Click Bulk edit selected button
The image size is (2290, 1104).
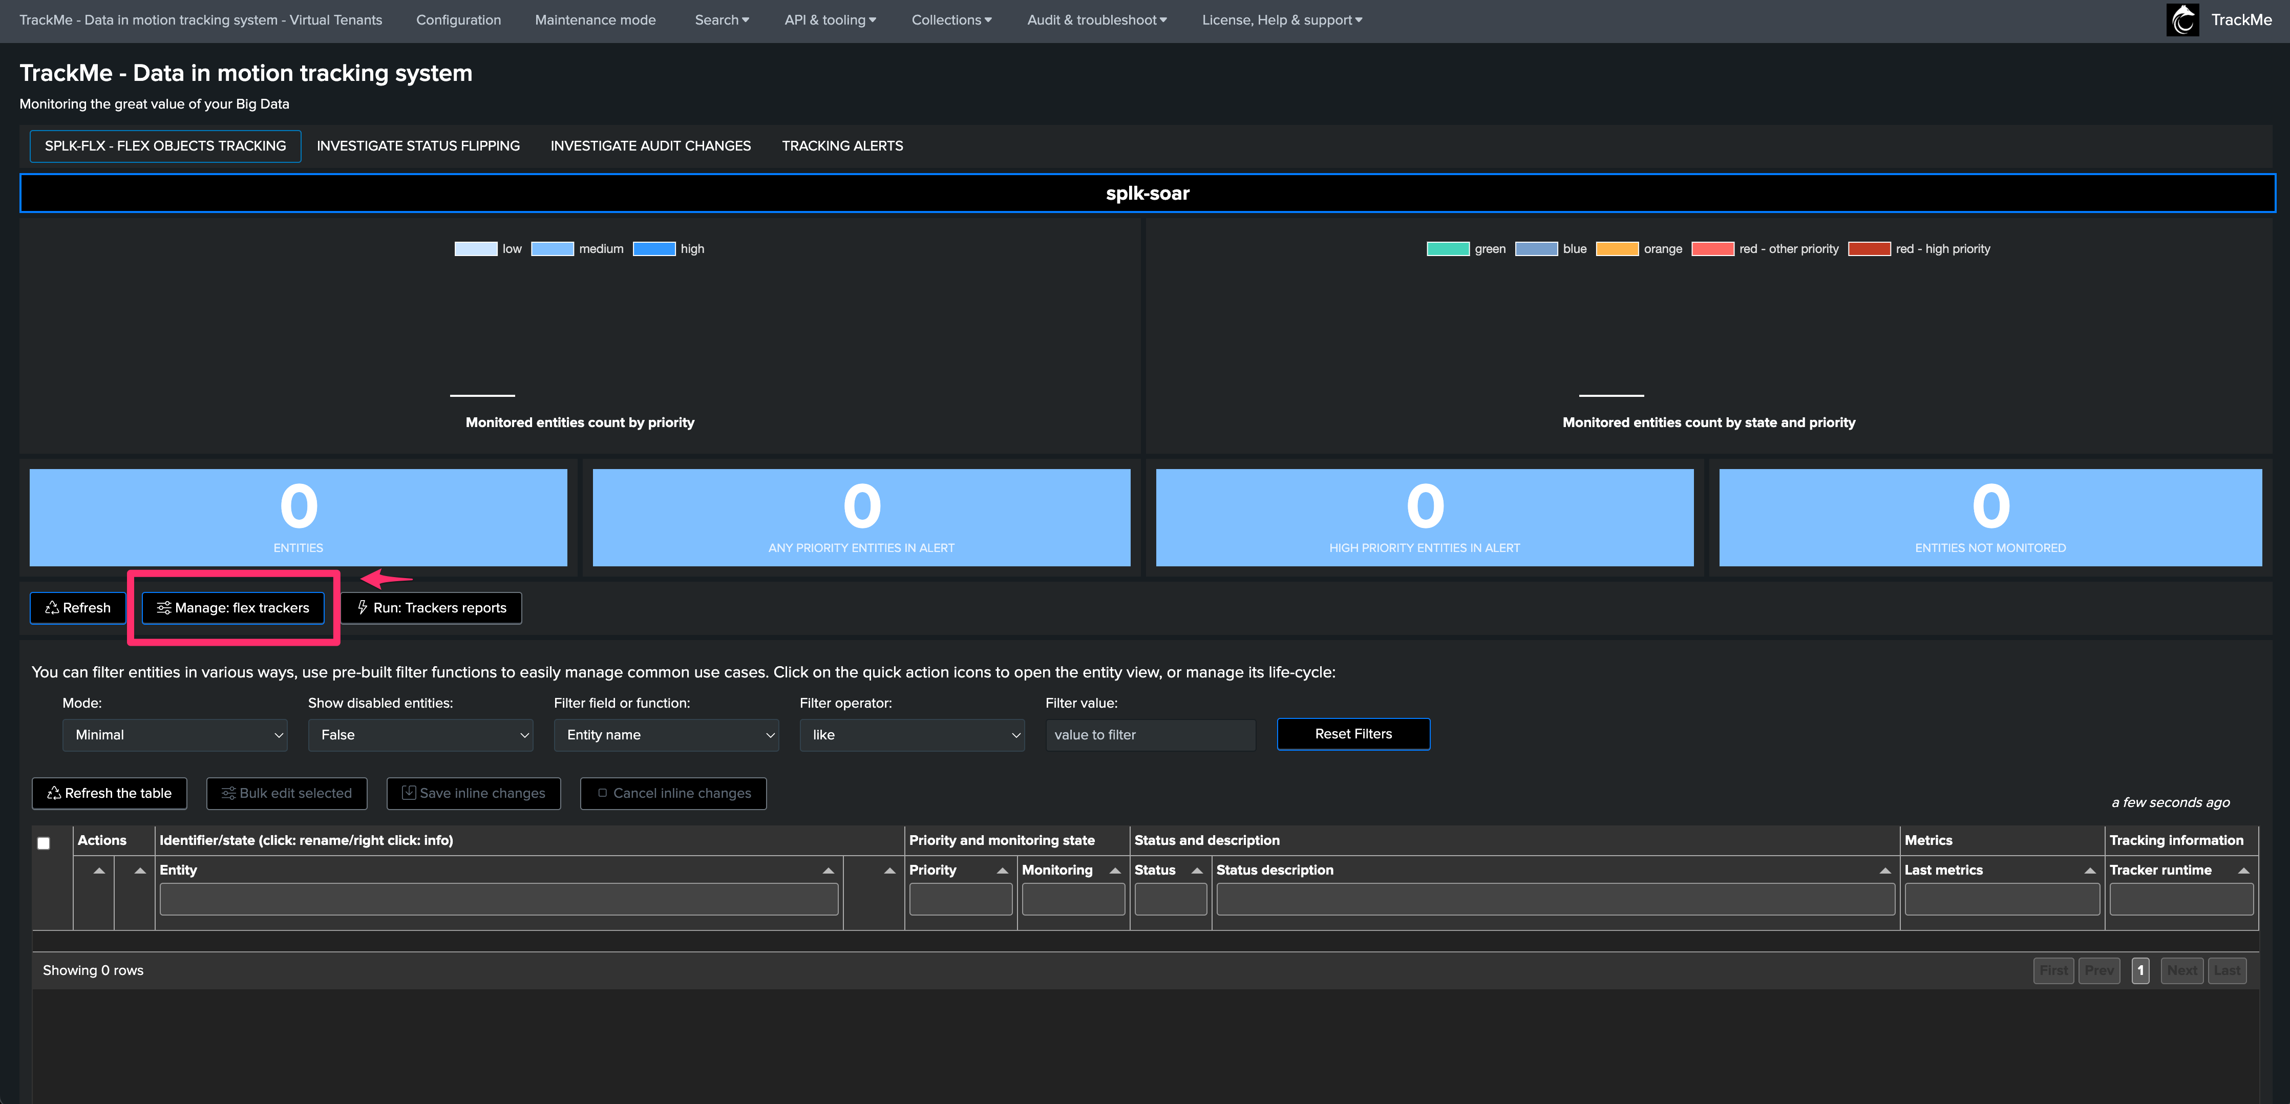(286, 794)
